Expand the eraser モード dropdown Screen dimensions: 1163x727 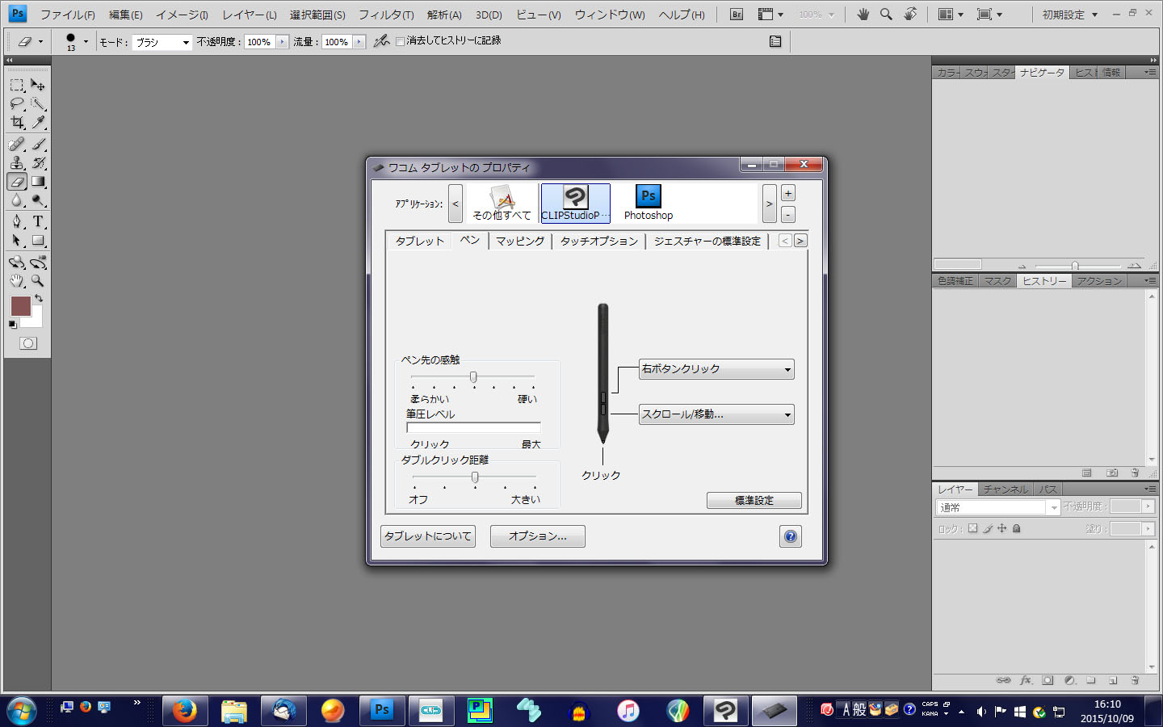(162, 42)
